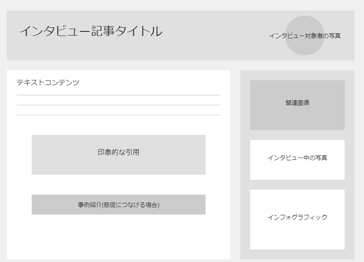Click the インタビュー中の写真 label text
This screenshot has width=364, height=262.
point(297,158)
